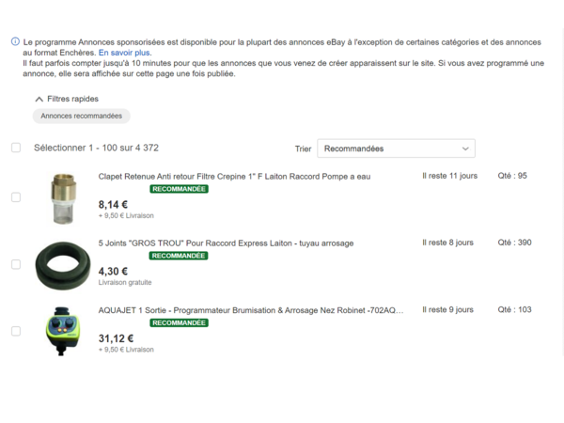Collapse the Filtres rapides section
The image size is (564, 423).
point(39,99)
